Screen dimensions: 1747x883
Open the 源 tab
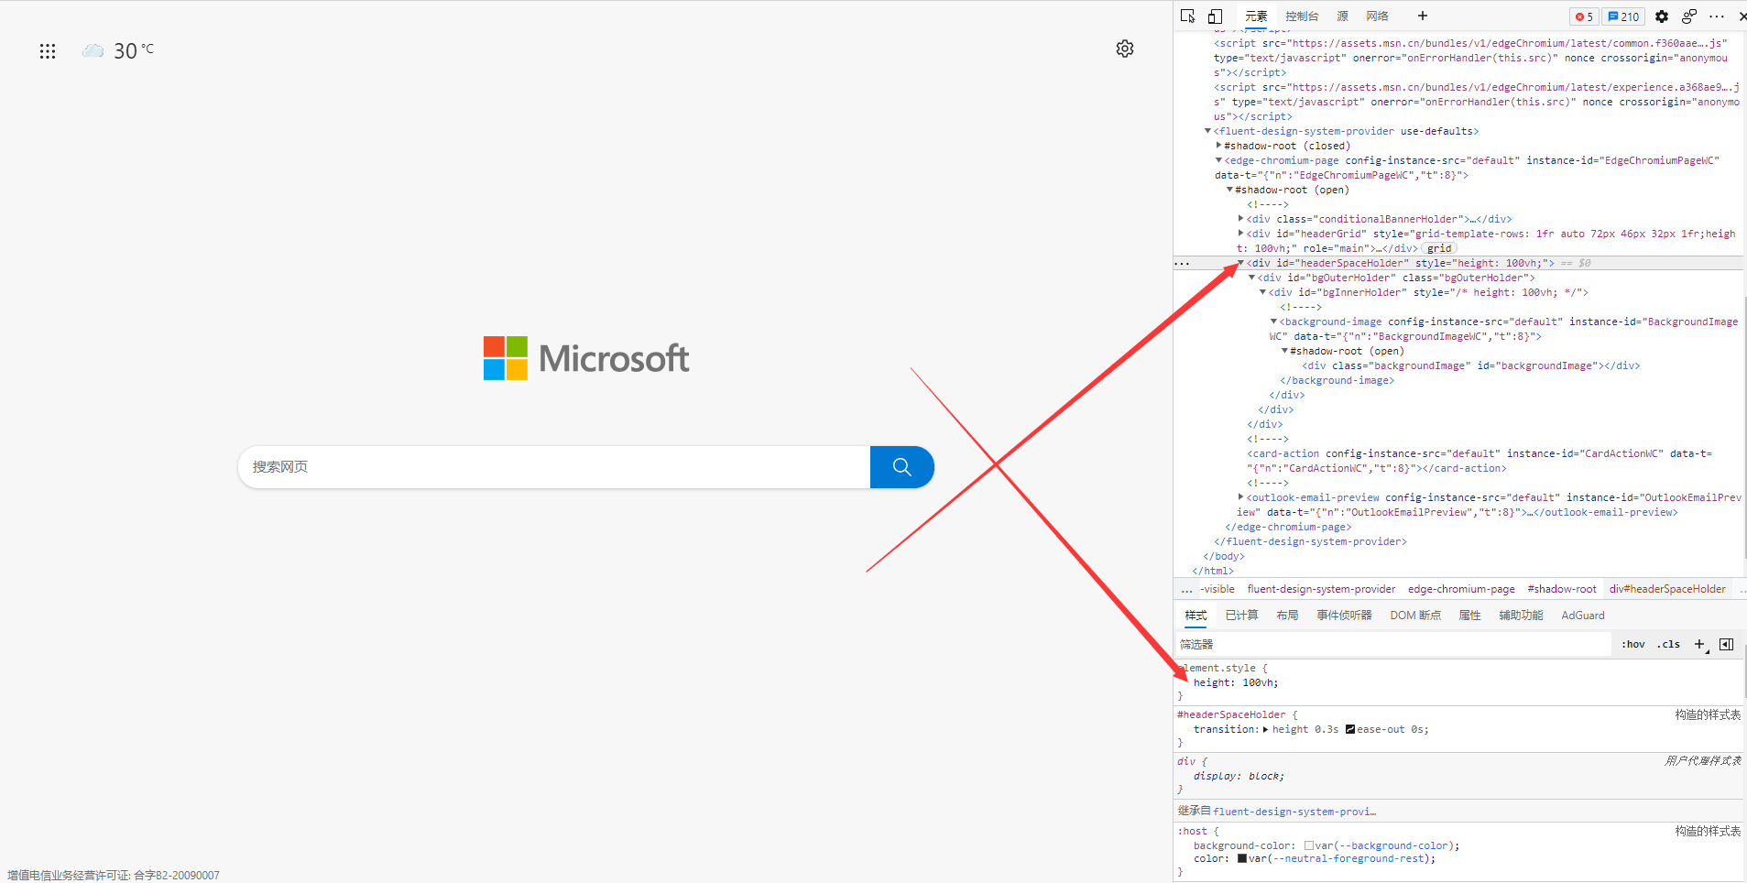[x=1343, y=16]
